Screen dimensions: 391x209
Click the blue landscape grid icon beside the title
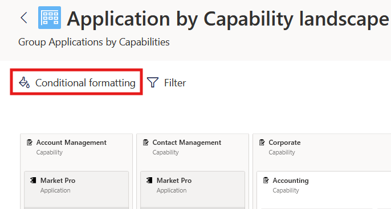coord(50,18)
